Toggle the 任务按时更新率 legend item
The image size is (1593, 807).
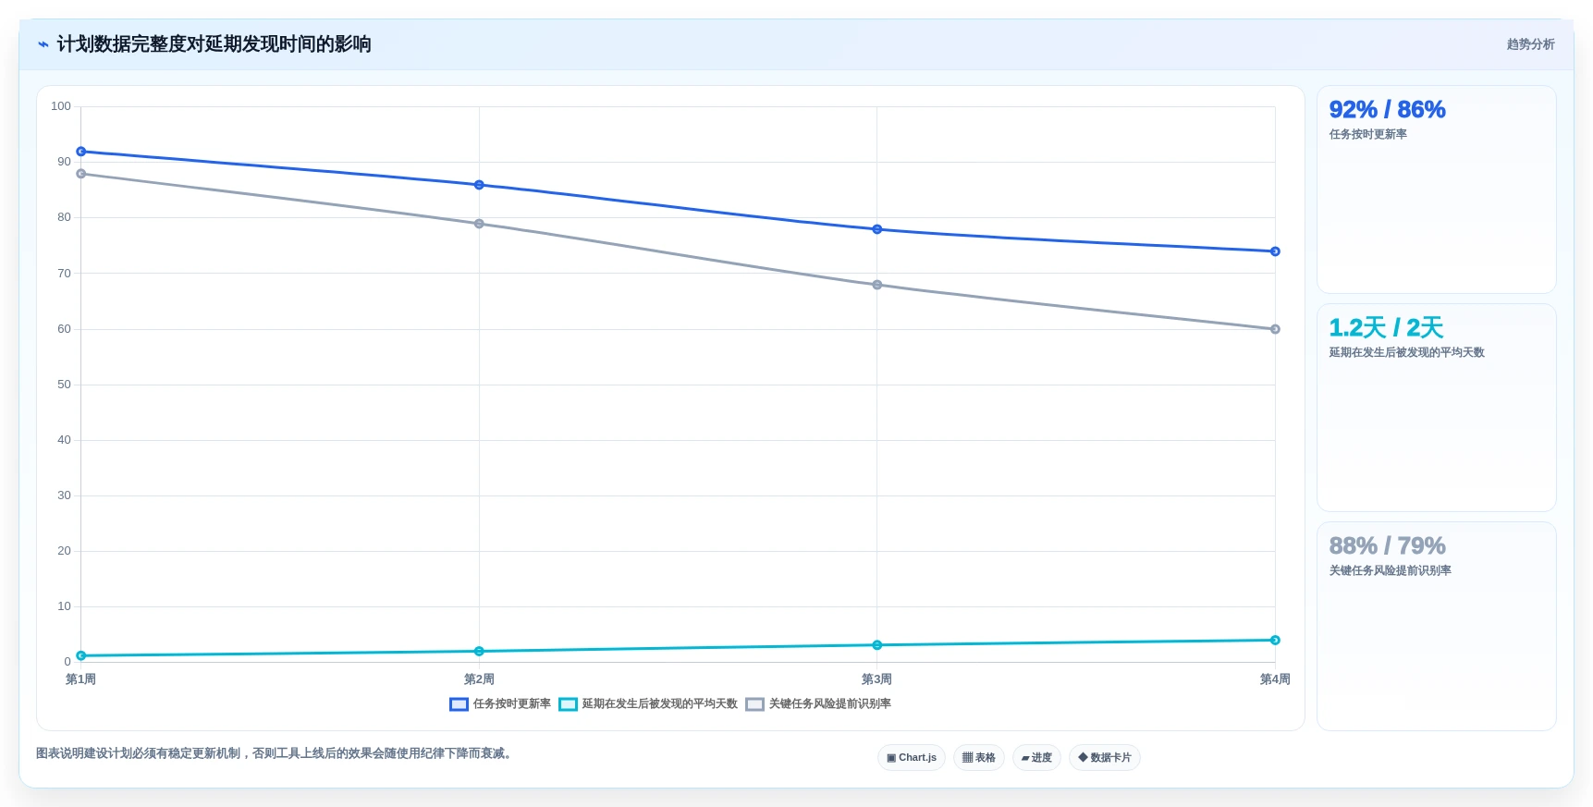tap(500, 704)
